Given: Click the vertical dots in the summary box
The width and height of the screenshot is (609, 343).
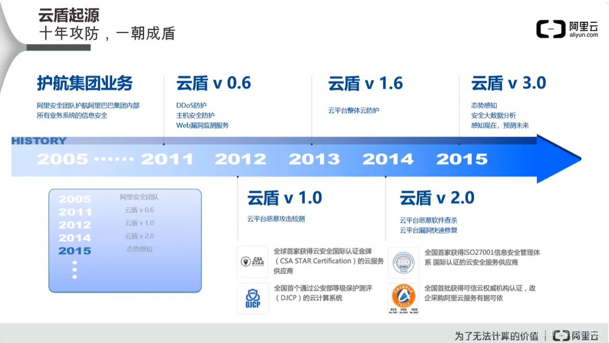Looking at the screenshot, I should pyautogui.click(x=74, y=270).
